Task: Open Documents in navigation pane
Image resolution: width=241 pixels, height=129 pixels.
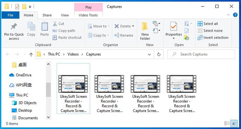Action: (x=25, y=118)
